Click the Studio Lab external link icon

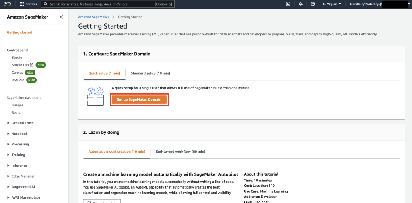[31, 65]
